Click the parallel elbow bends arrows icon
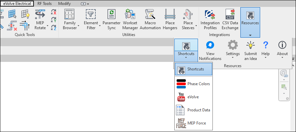The height and width of the screenshot is (132, 296). point(25,26)
